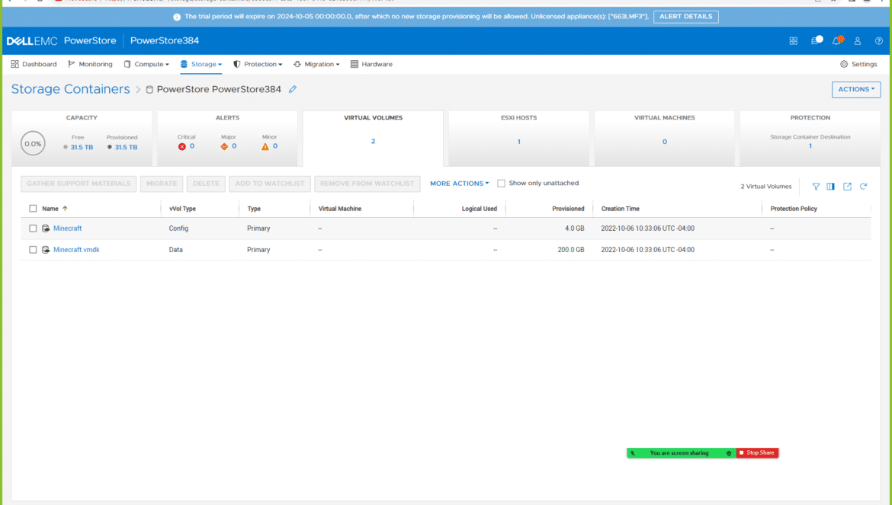Click the trial period info icon
The image size is (892, 505).
(x=177, y=17)
